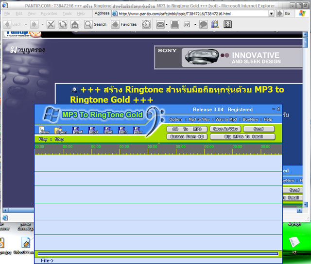Click Big MP3s To Small button
This screenshot has width=311, height=264.
(243, 137)
